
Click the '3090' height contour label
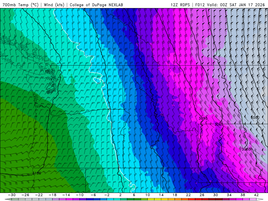coord(203,118)
